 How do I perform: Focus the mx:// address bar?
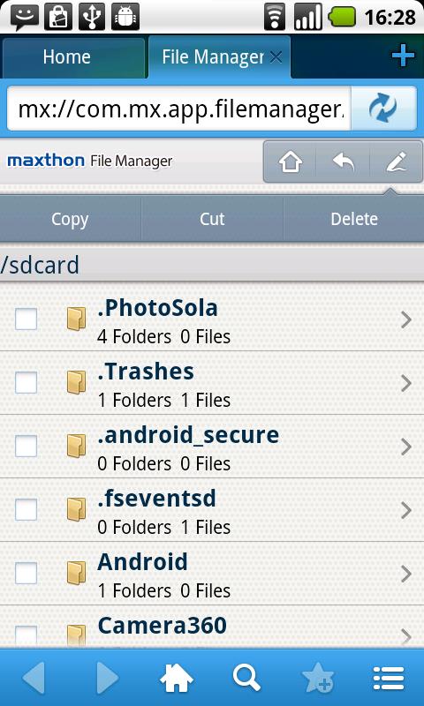179,109
